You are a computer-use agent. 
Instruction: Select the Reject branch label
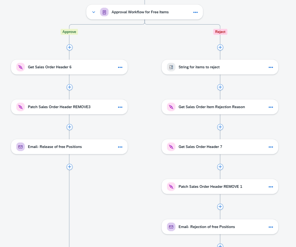coord(220,32)
